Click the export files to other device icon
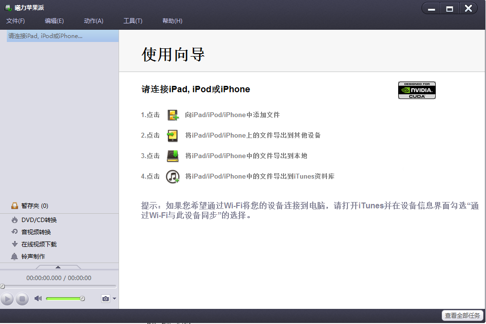The image size is (486, 324). pyautogui.click(x=172, y=136)
